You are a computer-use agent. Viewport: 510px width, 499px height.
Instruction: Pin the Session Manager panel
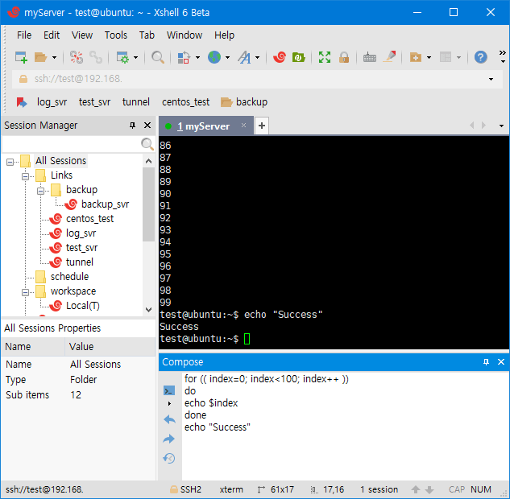point(133,126)
